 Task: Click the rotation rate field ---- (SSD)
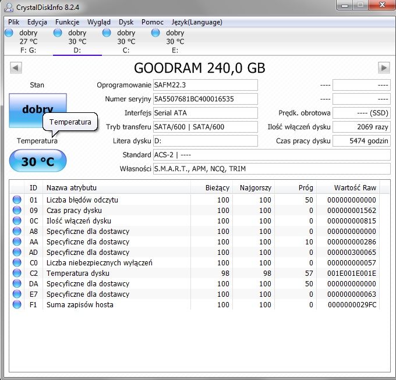362,113
